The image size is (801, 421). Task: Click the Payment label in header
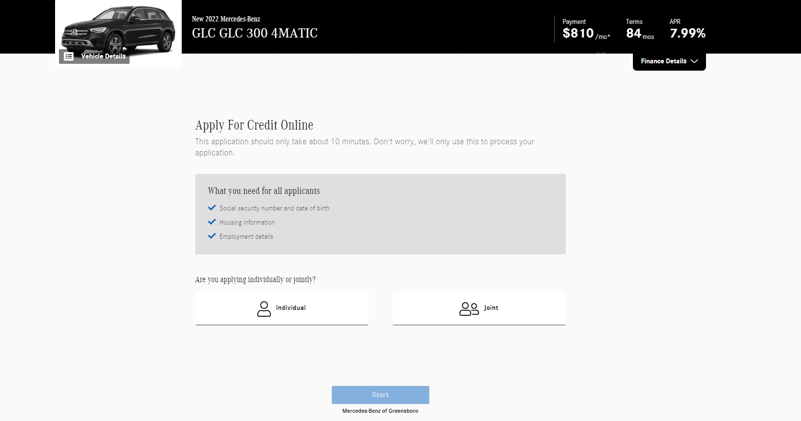(574, 21)
